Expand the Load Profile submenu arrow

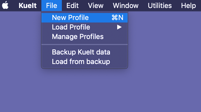[119, 27]
